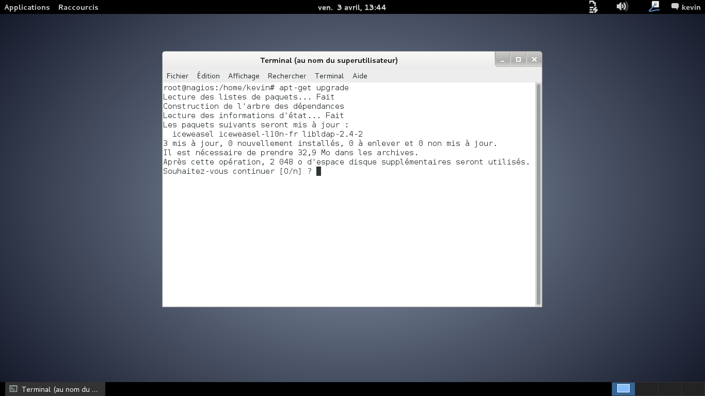The image size is (705, 396).
Task: Open the clock showing ven. 3 avril, 13:44
Action: (352, 7)
